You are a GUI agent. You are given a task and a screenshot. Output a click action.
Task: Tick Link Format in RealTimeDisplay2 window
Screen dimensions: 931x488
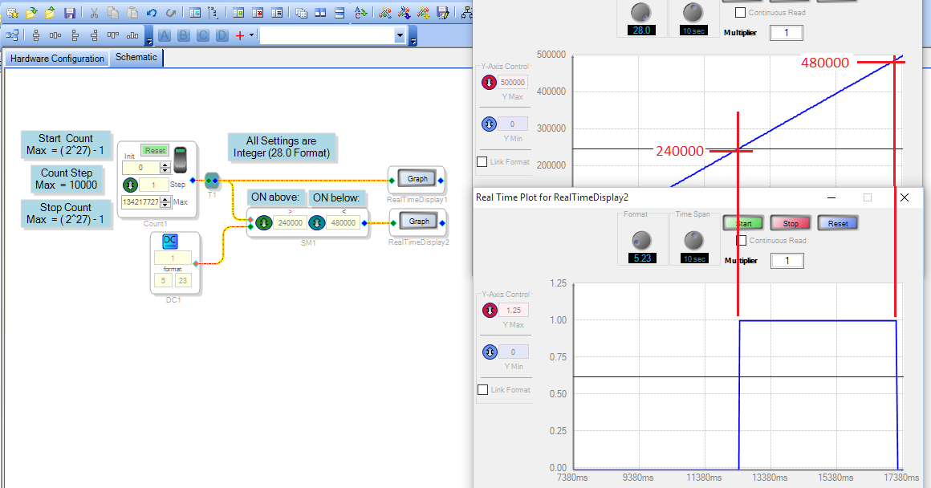(482, 389)
